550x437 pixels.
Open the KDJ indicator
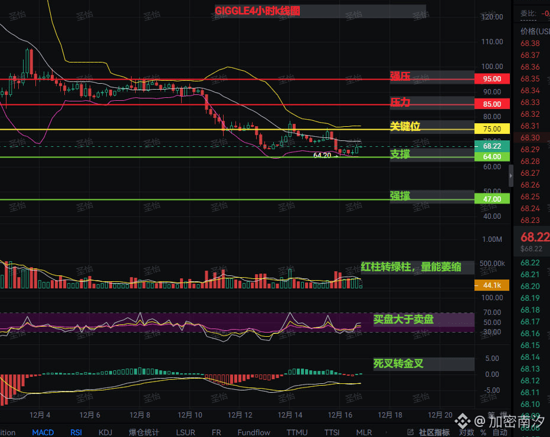[x=105, y=432]
